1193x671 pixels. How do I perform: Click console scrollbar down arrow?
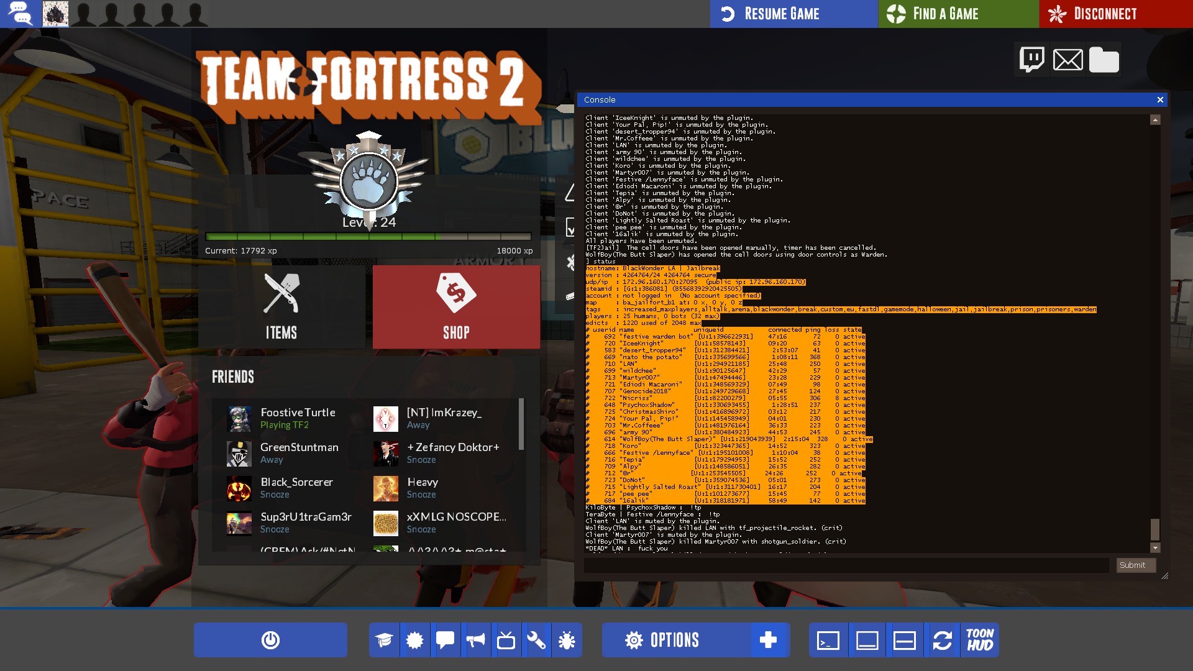tap(1155, 548)
